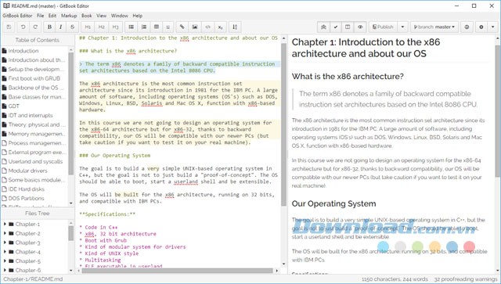Viewport: 501px width, 284px height.
Task: Open the Help menu
Action: 138,16
